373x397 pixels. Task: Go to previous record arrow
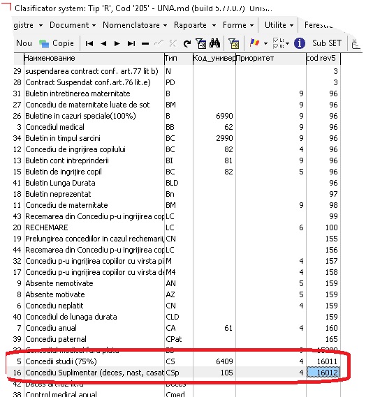[103, 43]
